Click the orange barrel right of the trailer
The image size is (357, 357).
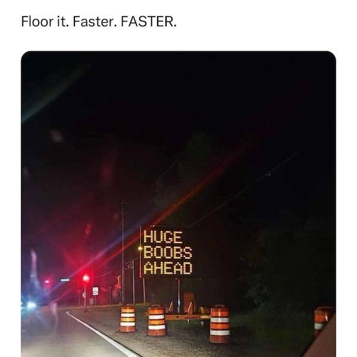pos(220,324)
